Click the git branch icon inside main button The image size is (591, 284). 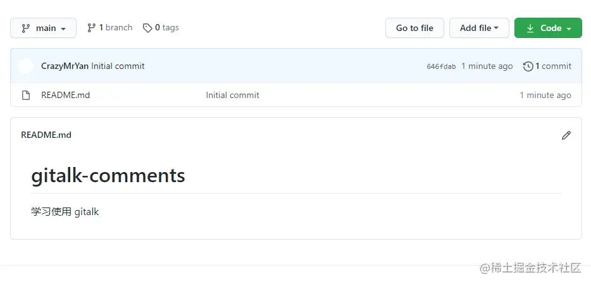[x=26, y=28]
